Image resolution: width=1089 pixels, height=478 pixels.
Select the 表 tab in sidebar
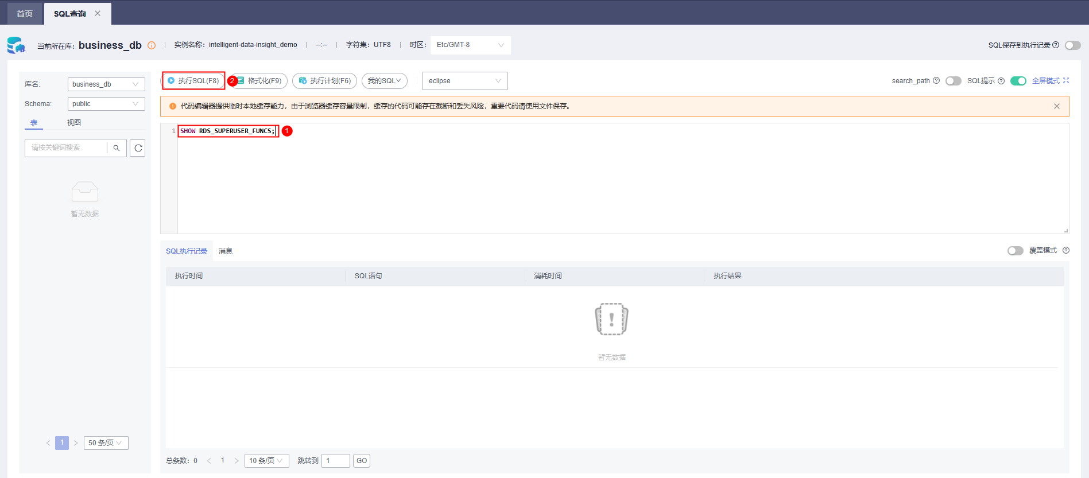(34, 123)
